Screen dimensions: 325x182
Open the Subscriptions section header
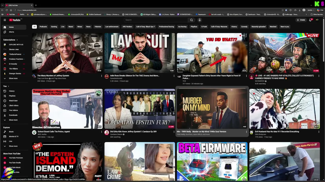tap(10, 40)
